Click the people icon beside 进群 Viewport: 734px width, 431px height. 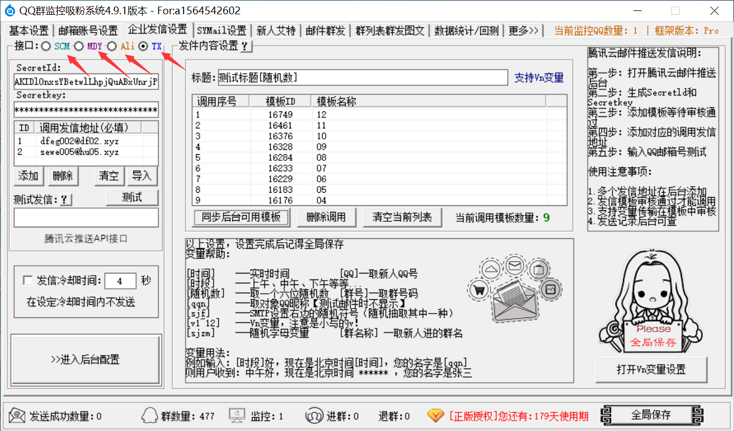coord(314,416)
